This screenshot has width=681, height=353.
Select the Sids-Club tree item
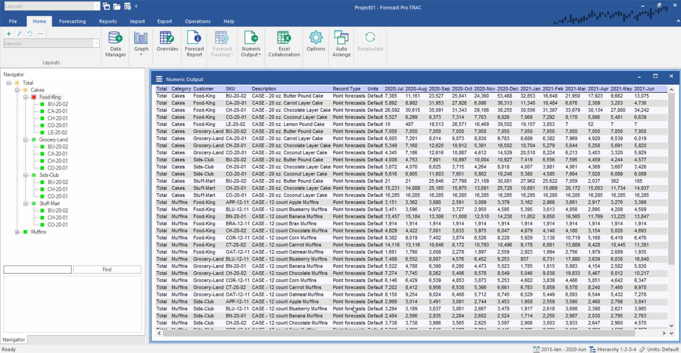pos(49,175)
